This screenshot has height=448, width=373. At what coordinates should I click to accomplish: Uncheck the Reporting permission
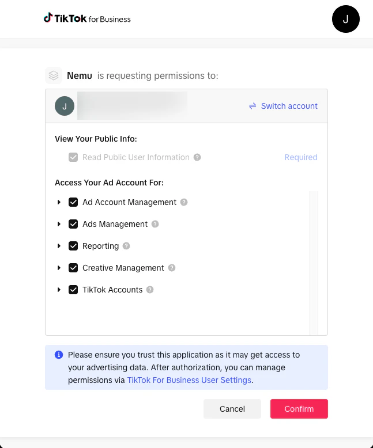(x=73, y=246)
